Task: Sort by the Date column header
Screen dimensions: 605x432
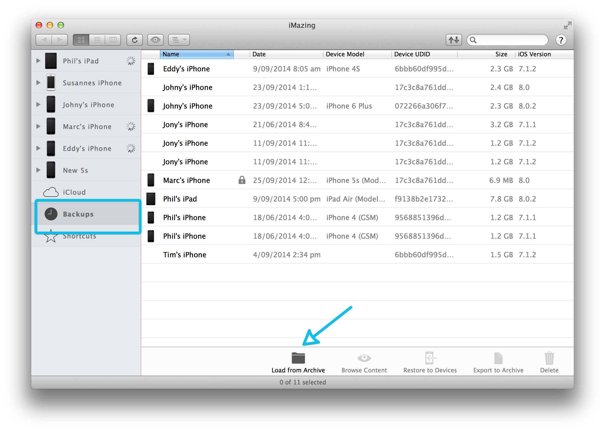Action: pos(286,54)
